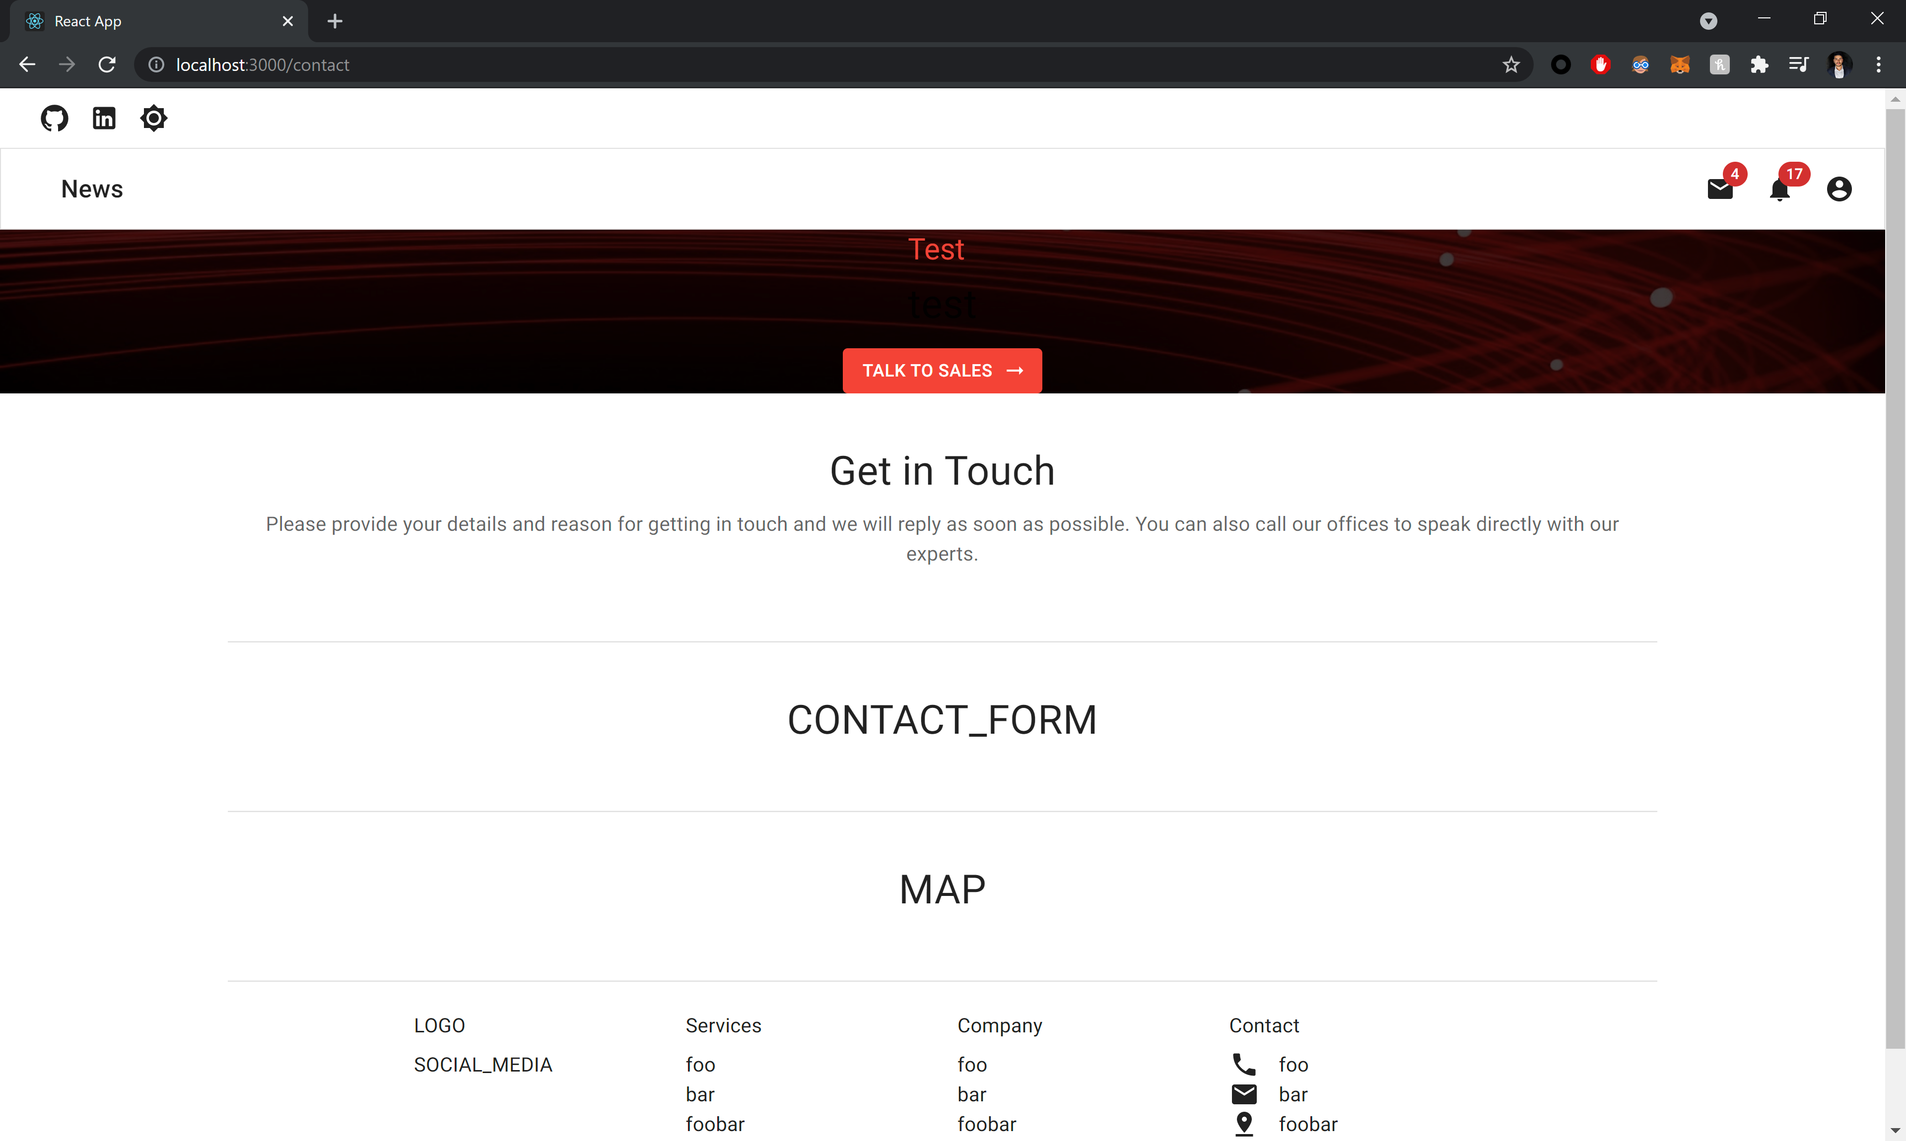Bookmark the page with the star icon
This screenshot has width=1906, height=1141.
pyautogui.click(x=1510, y=64)
